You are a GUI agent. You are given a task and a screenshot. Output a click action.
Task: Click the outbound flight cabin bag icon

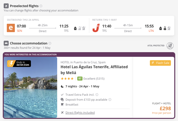point(75,28)
